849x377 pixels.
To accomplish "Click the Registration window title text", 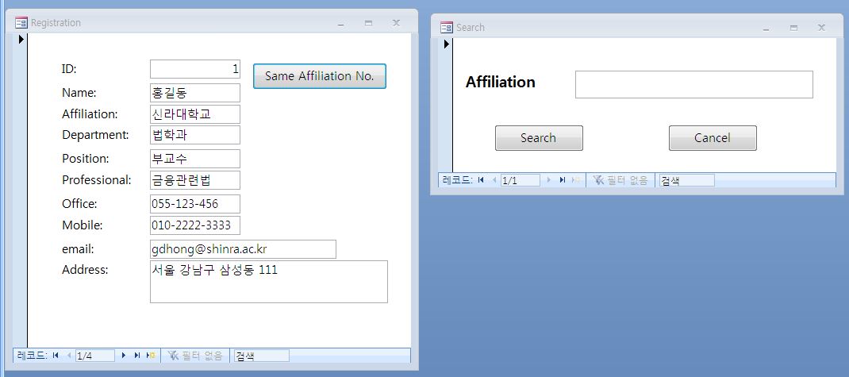I will tap(56, 23).
